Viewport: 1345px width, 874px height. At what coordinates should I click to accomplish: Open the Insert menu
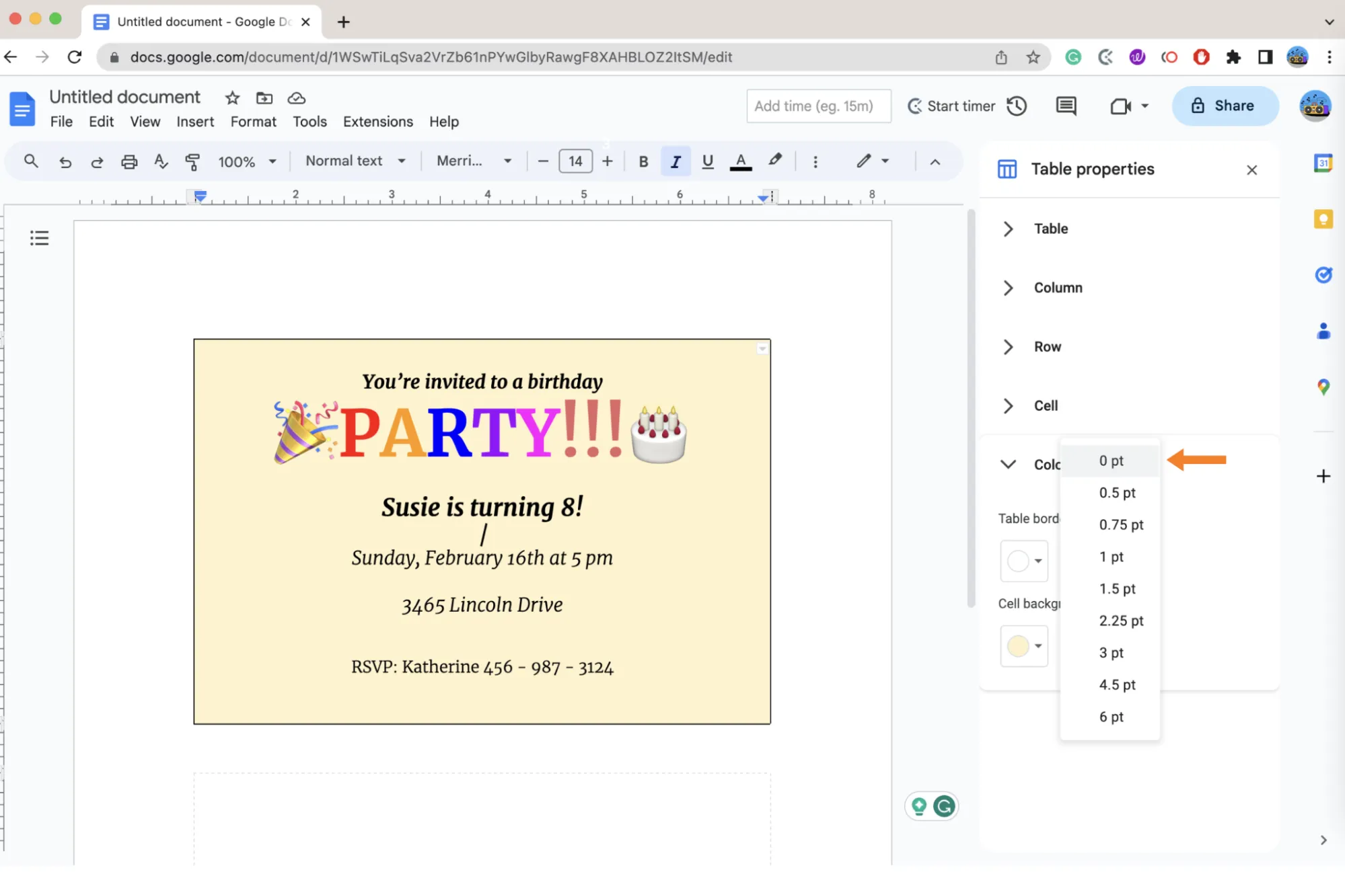coord(195,122)
